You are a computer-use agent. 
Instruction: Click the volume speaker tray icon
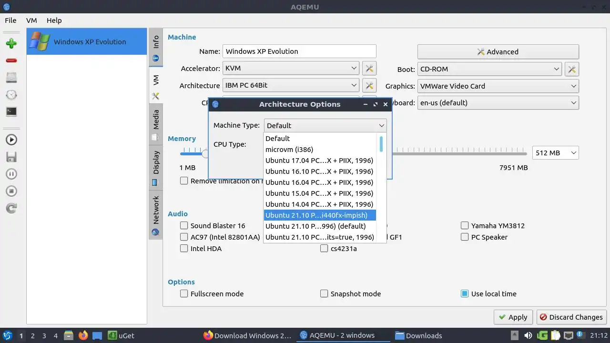point(528,335)
